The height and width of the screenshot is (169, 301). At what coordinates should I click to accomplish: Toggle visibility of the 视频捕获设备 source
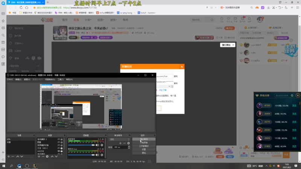(59, 145)
